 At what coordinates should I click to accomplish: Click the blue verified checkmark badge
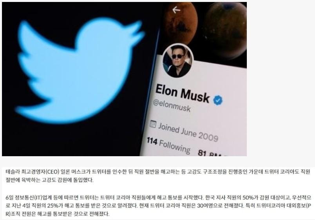pyautogui.click(x=218, y=100)
